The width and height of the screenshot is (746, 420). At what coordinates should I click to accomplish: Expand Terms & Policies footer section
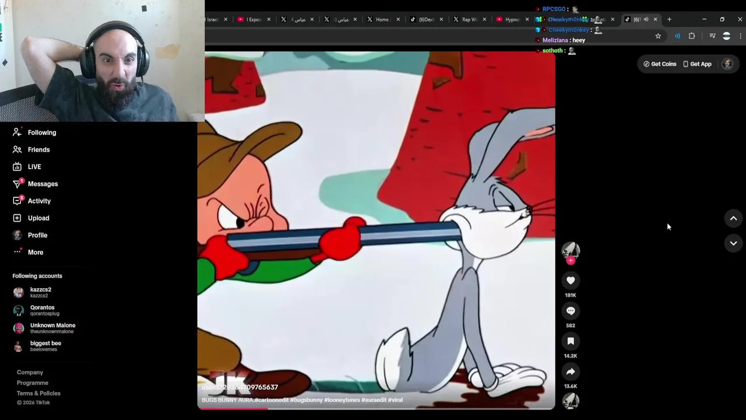point(38,393)
